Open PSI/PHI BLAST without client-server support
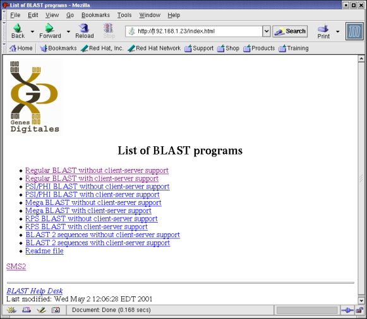The width and height of the screenshot is (367, 319). tap(97, 187)
